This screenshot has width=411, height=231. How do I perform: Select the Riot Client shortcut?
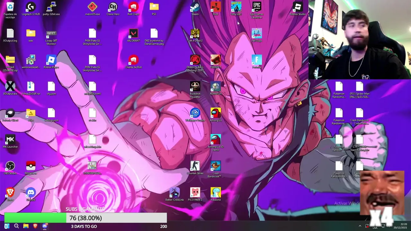[134, 9]
